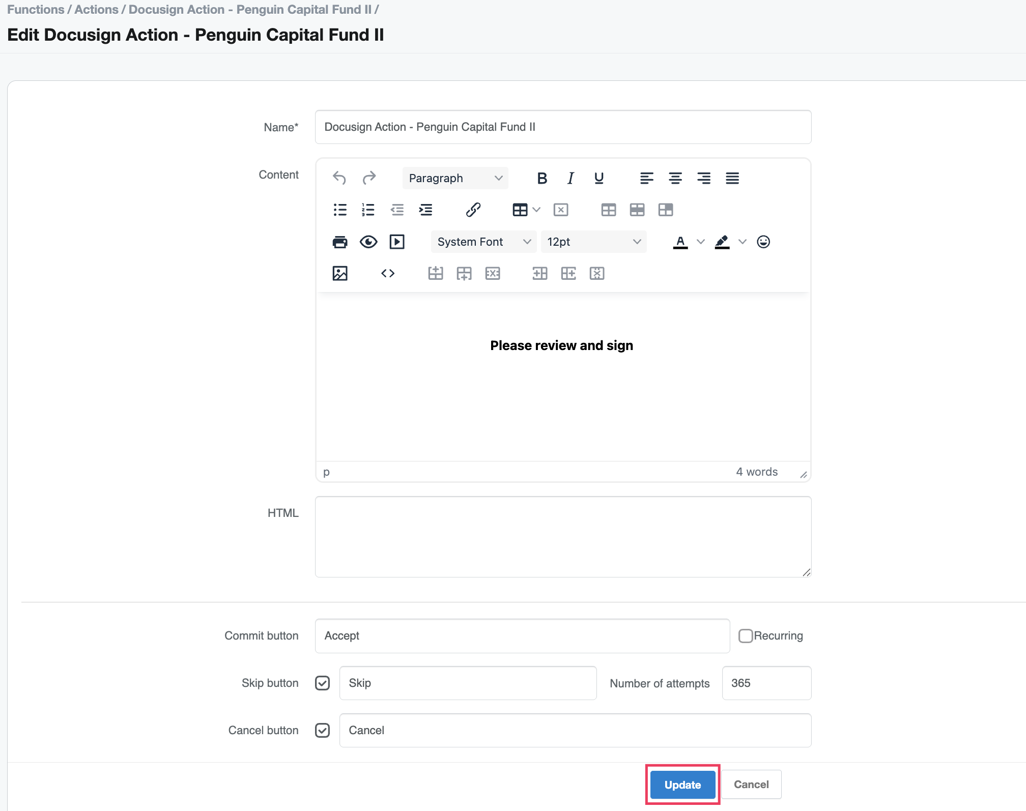1026x811 pixels.
Task: Open the source code editor icon
Action: (x=388, y=273)
